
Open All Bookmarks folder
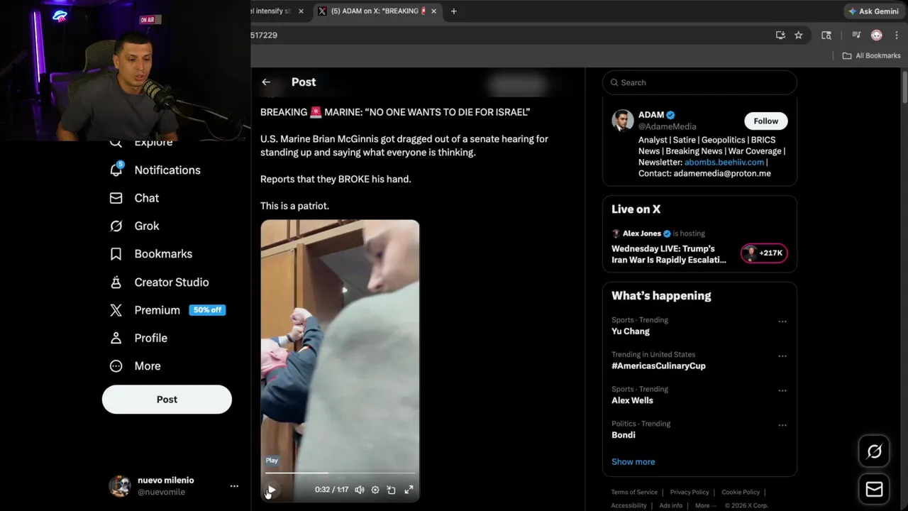point(871,55)
